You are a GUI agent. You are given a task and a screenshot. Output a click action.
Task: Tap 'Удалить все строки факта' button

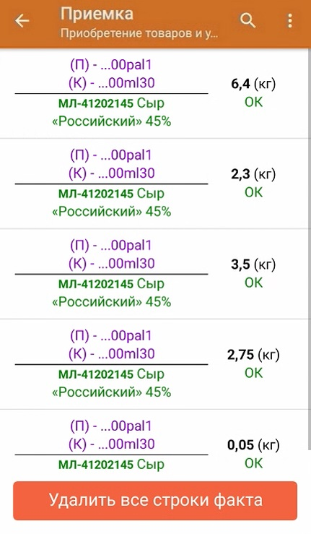(155, 501)
